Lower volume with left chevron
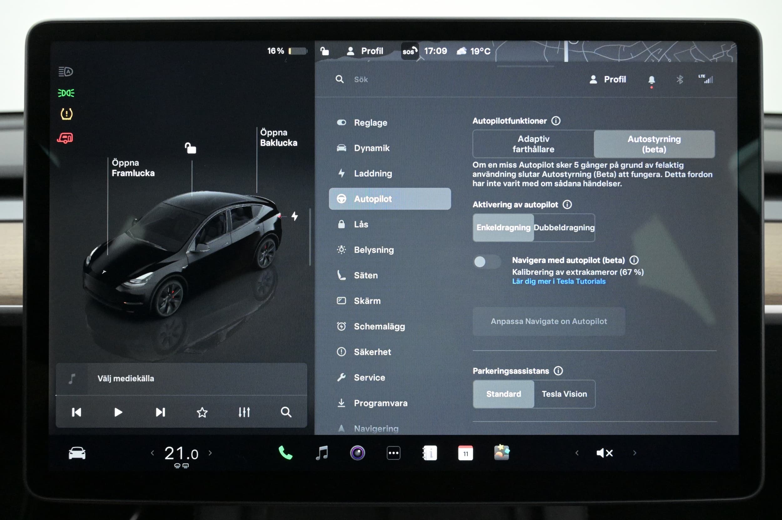Screen dimensions: 782x520 577,453
